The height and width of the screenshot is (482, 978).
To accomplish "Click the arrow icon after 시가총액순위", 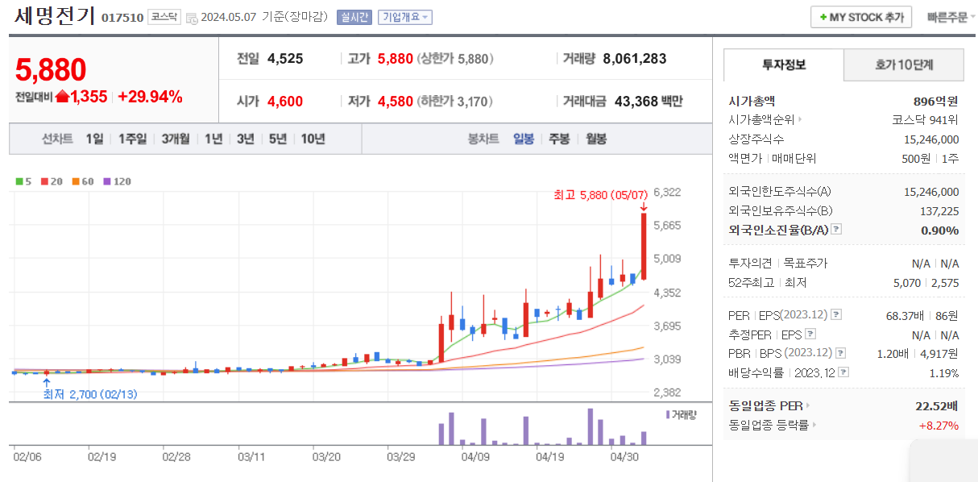I will [800, 120].
